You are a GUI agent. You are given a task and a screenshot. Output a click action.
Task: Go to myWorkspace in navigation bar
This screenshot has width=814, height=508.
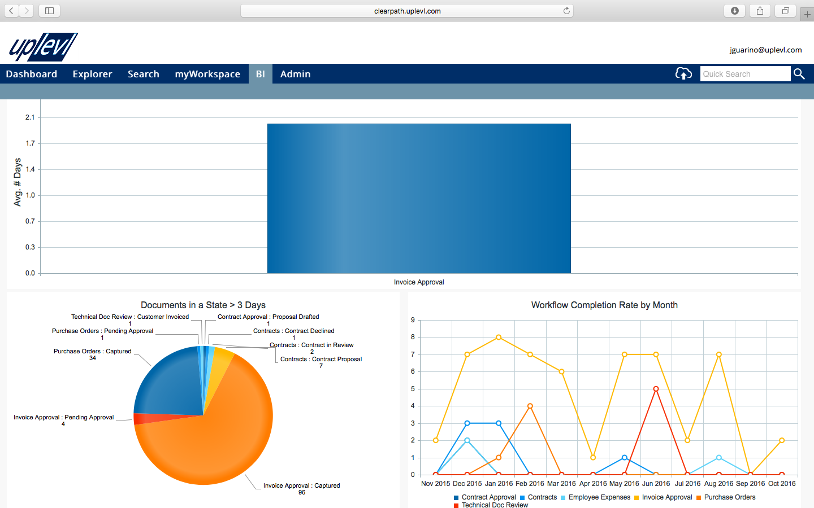coord(207,74)
